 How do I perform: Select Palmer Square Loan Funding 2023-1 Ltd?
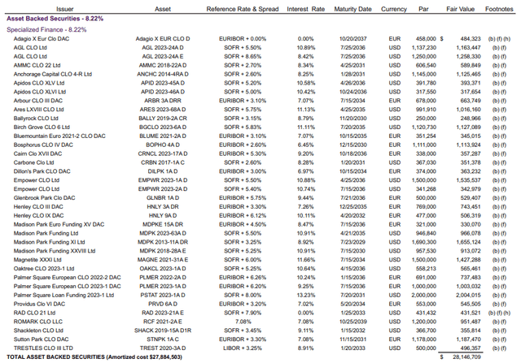tap(63, 296)
